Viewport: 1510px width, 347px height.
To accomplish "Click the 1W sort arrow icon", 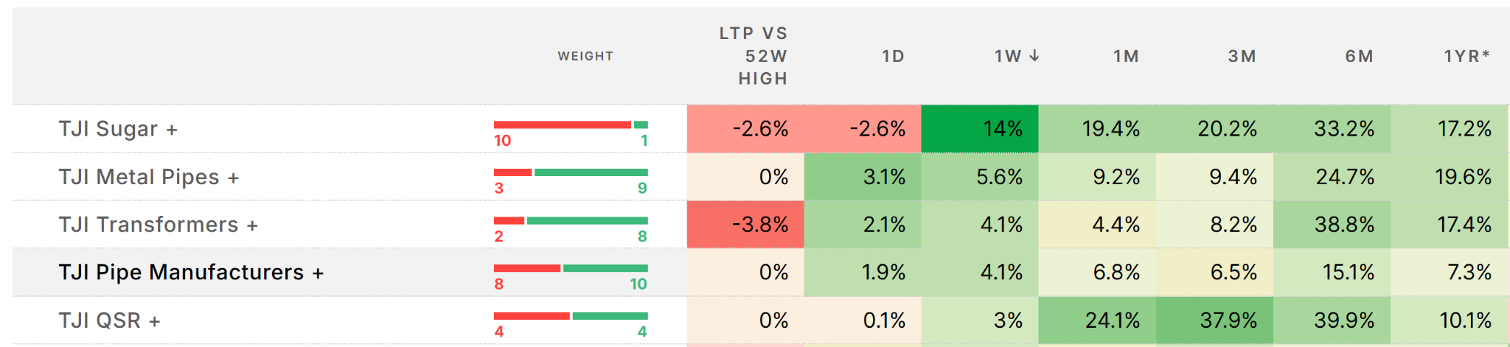I will 1034,56.
